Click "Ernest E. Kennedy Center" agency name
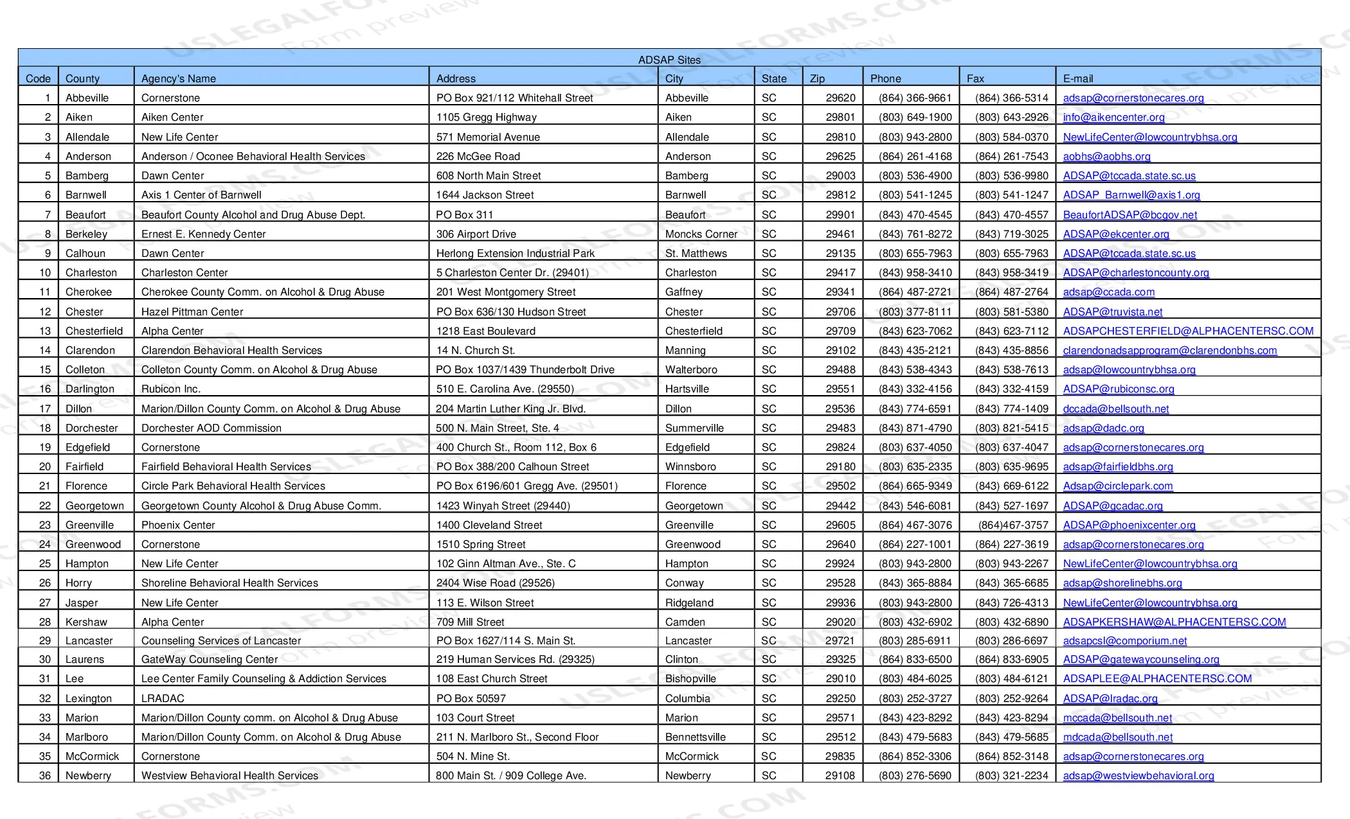The height and width of the screenshot is (819, 1350). coord(203,234)
